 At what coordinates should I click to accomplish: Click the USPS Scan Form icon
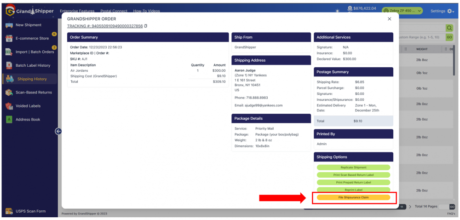point(9,211)
